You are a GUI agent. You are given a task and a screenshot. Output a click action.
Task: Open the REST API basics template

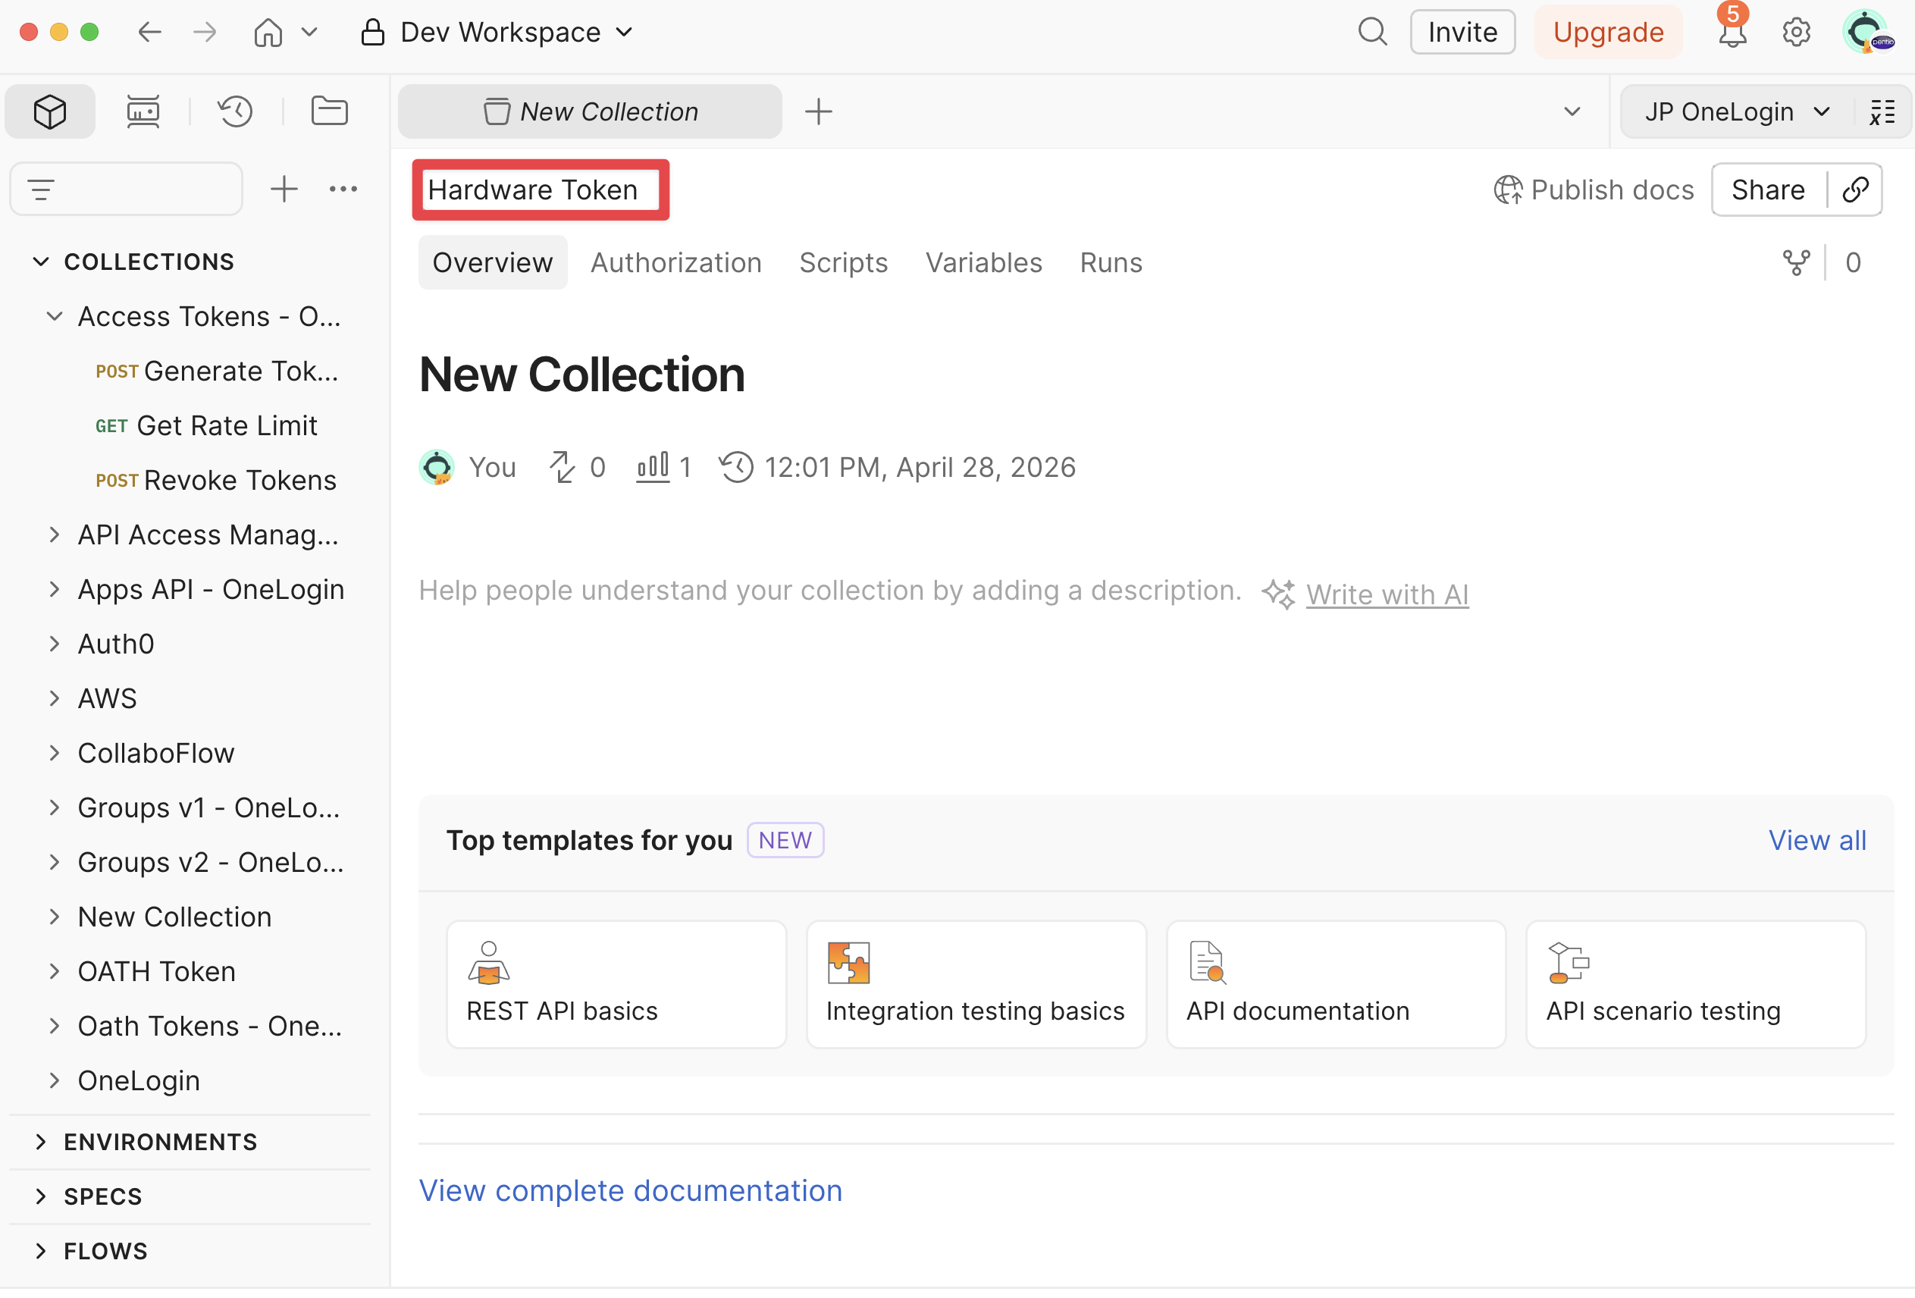(616, 985)
